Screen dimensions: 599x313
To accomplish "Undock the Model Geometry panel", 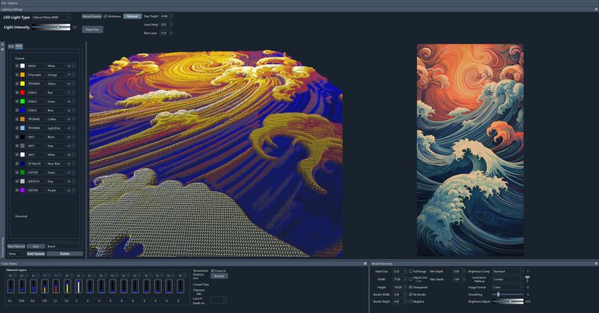I will tap(596, 264).
